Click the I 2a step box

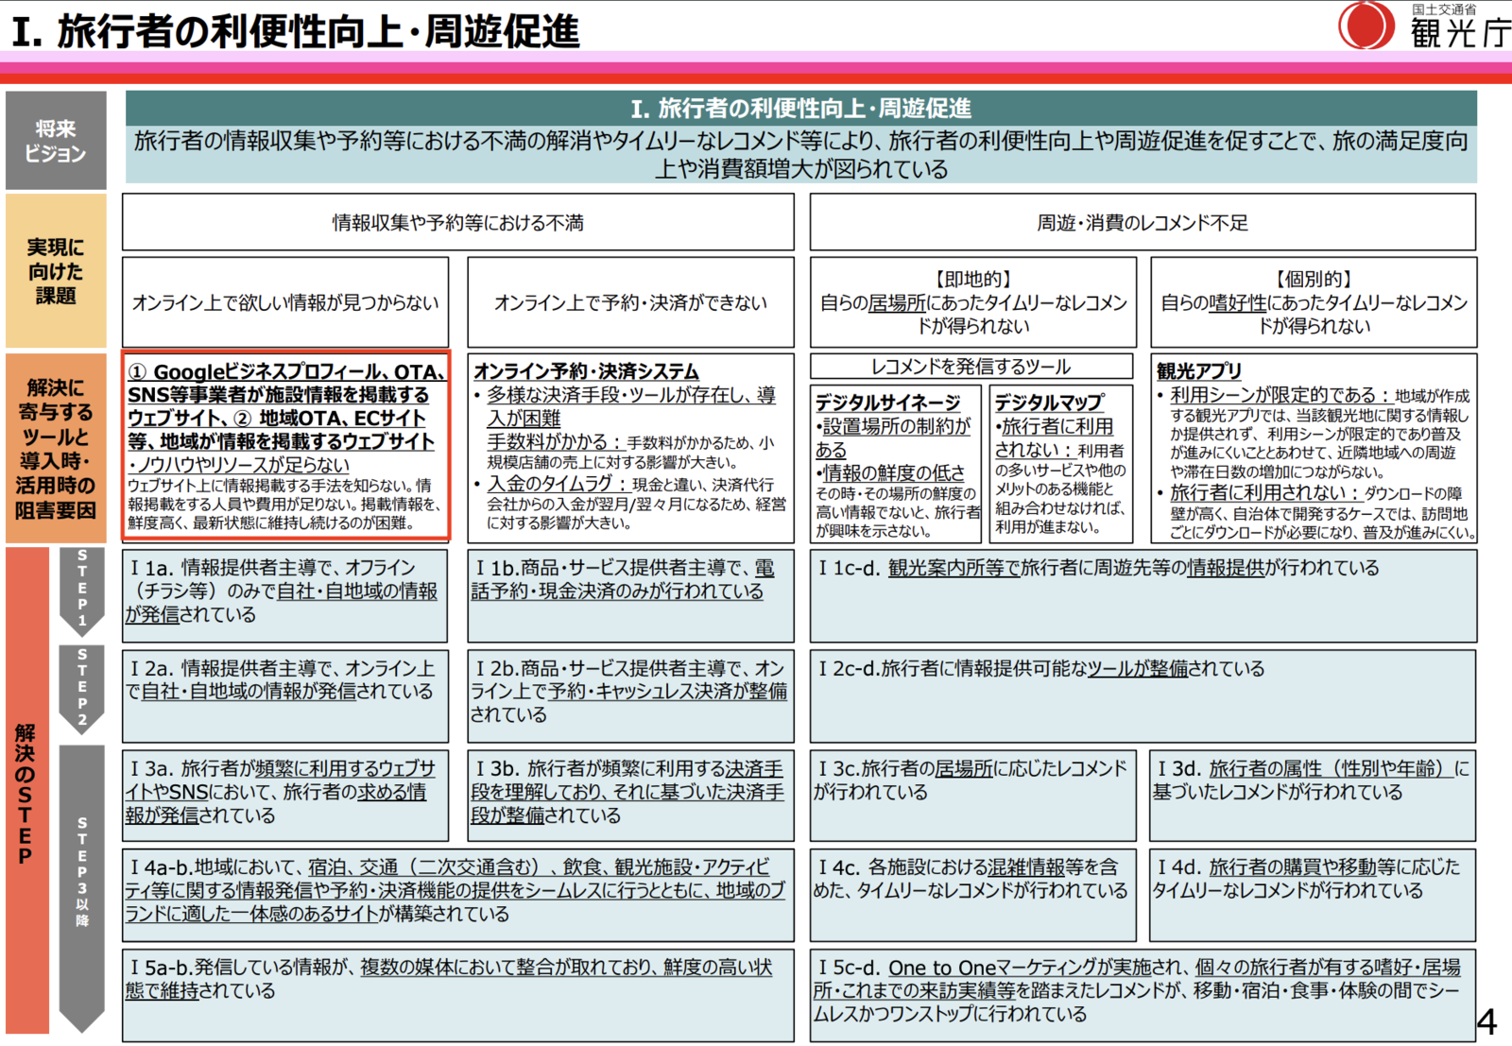pyautogui.click(x=285, y=695)
